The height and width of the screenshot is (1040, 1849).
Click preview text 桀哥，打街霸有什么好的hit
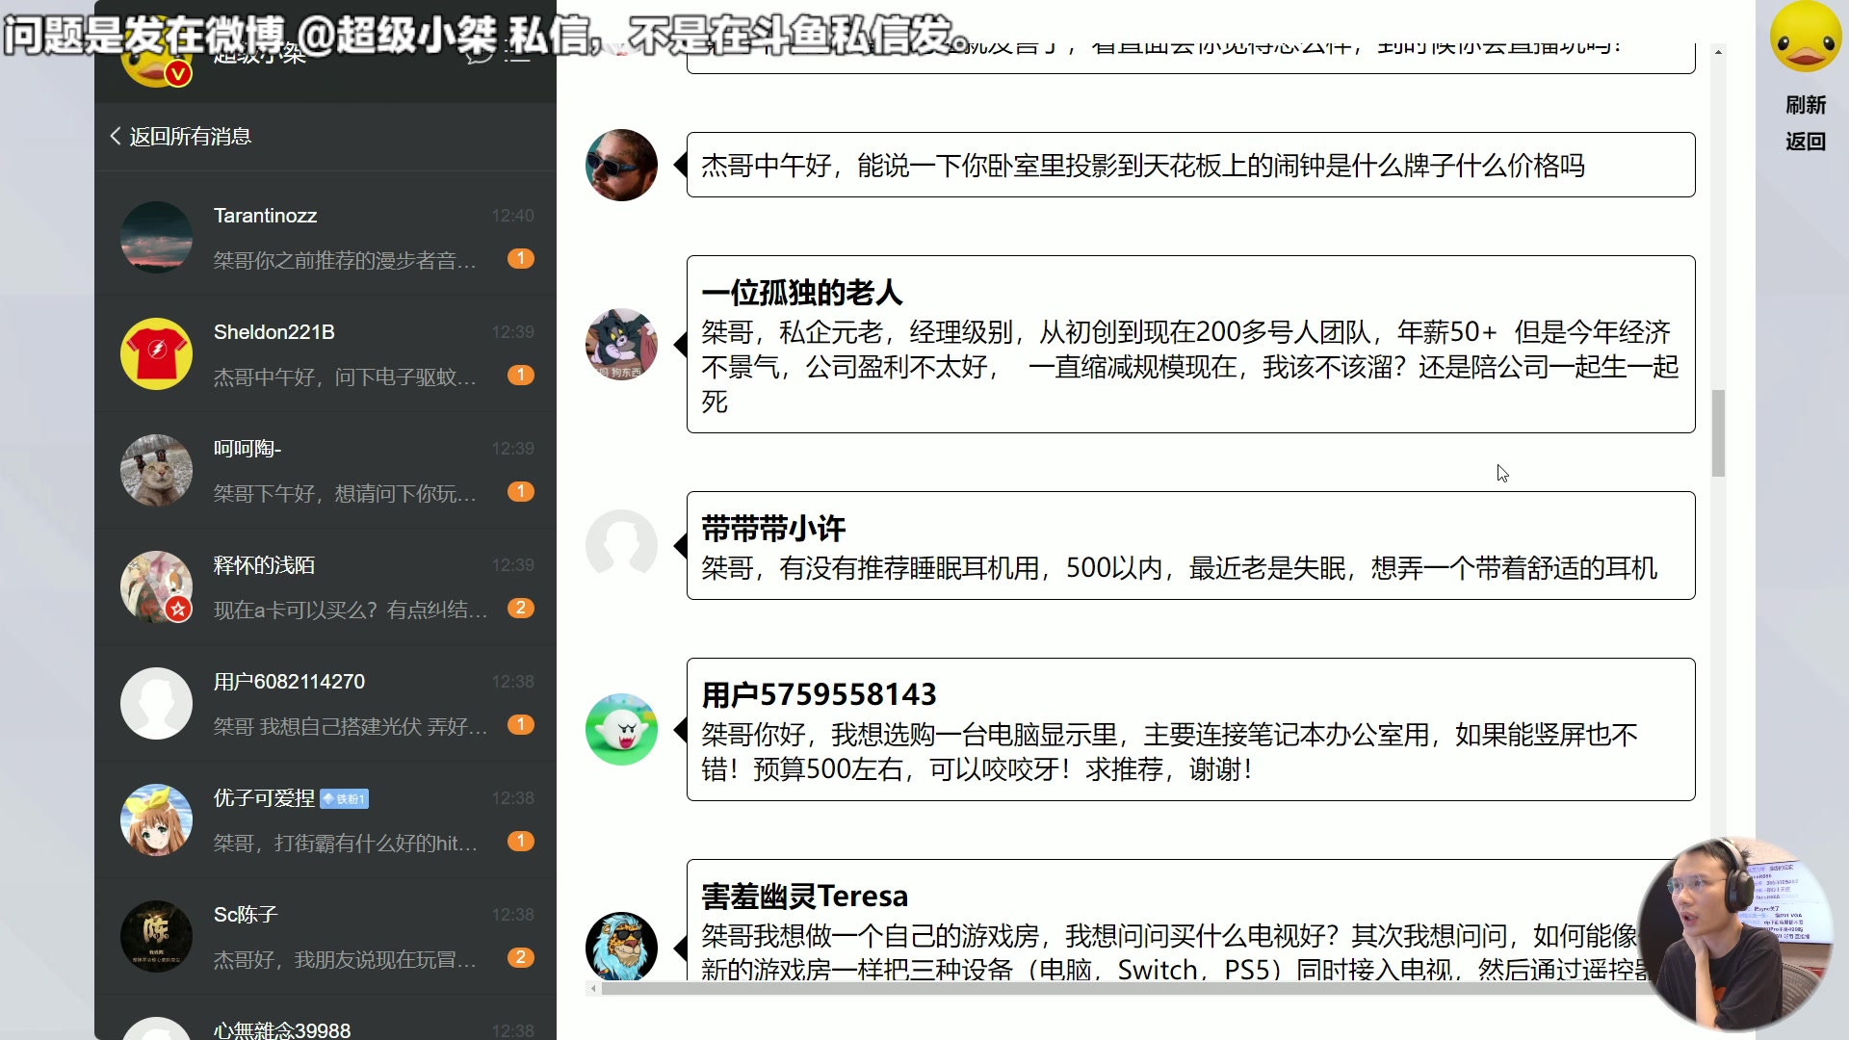(x=345, y=843)
